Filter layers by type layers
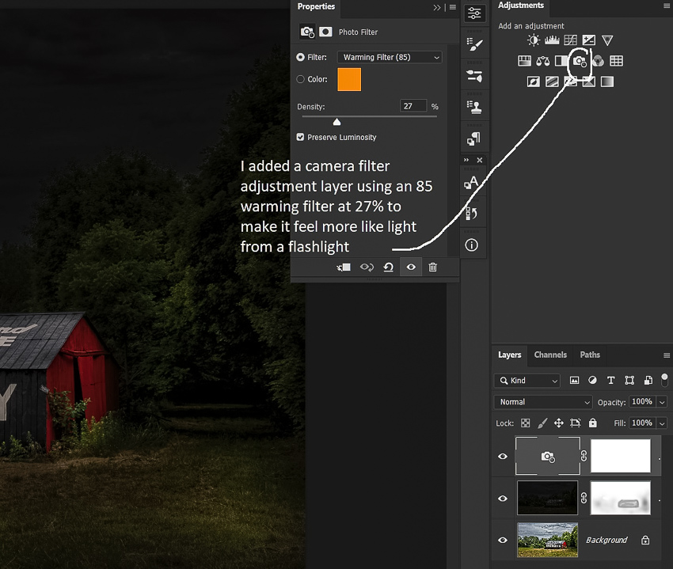Viewport: 673px width, 569px height. tap(610, 381)
